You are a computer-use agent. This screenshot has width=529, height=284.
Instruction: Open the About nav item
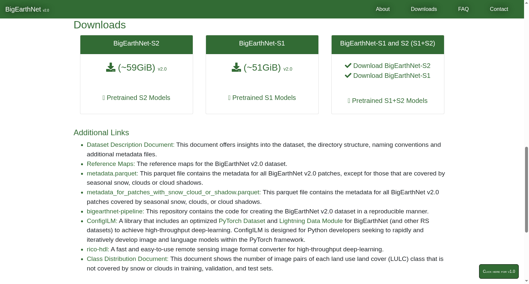(x=383, y=9)
